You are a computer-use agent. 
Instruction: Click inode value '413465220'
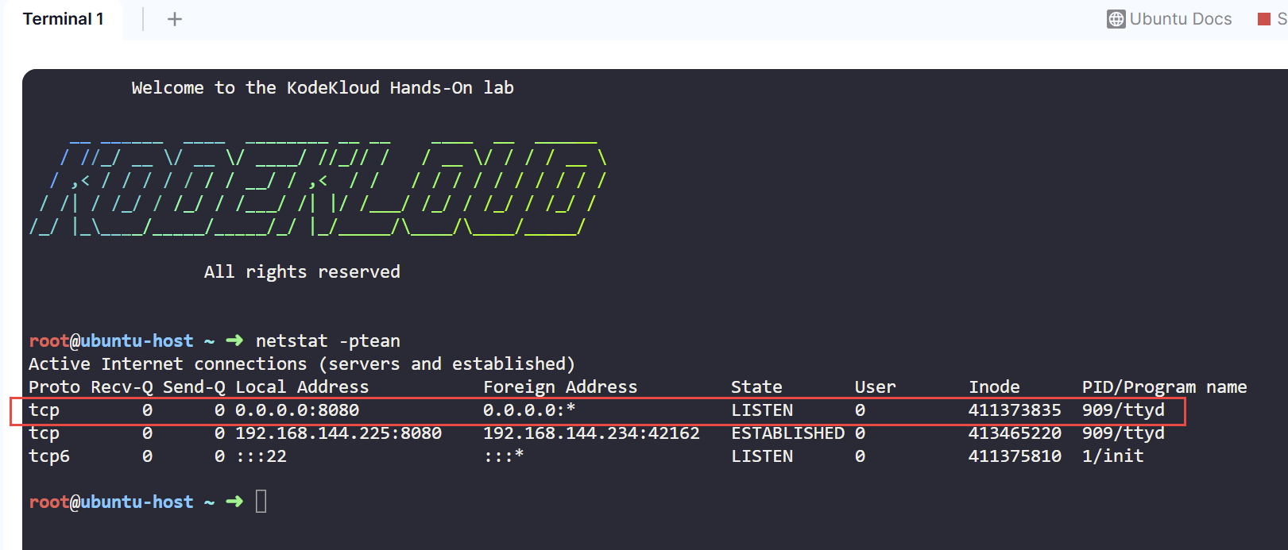pos(1015,433)
